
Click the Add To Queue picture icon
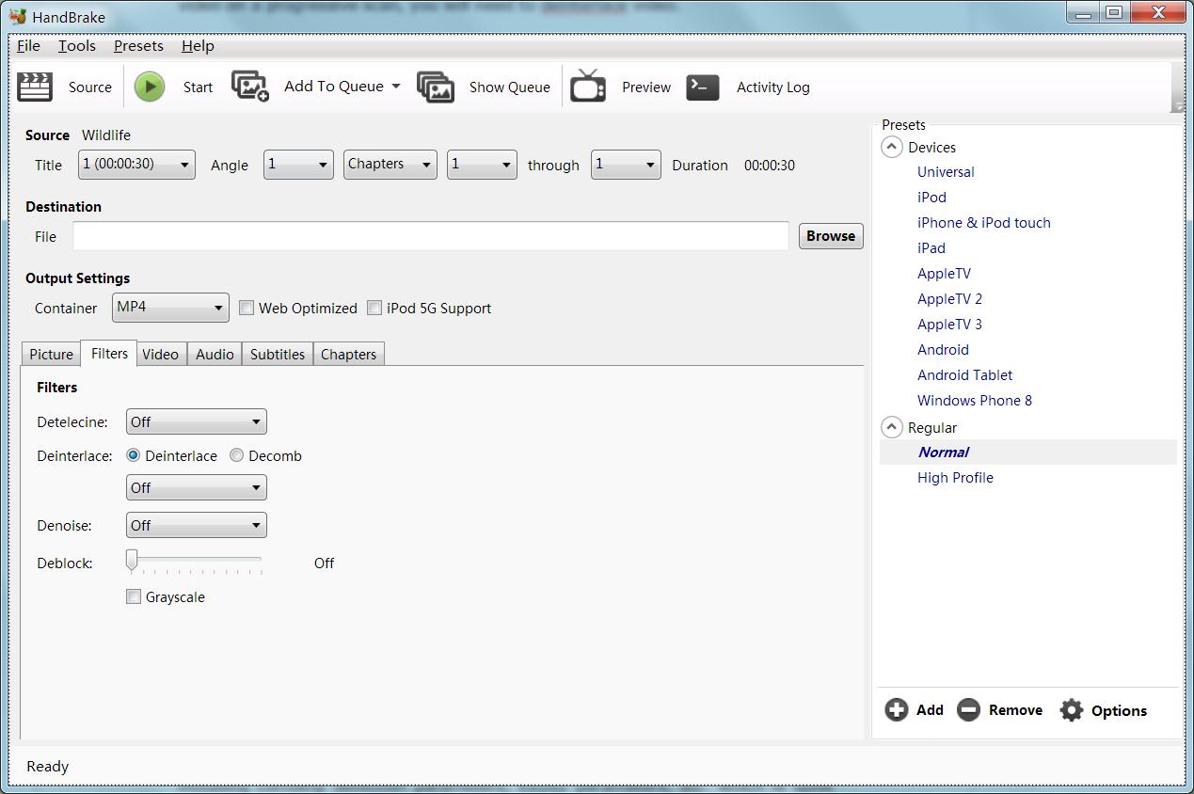click(x=250, y=87)
